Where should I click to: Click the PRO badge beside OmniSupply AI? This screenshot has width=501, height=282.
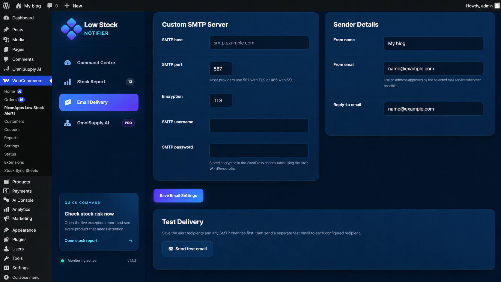(128, 123)
